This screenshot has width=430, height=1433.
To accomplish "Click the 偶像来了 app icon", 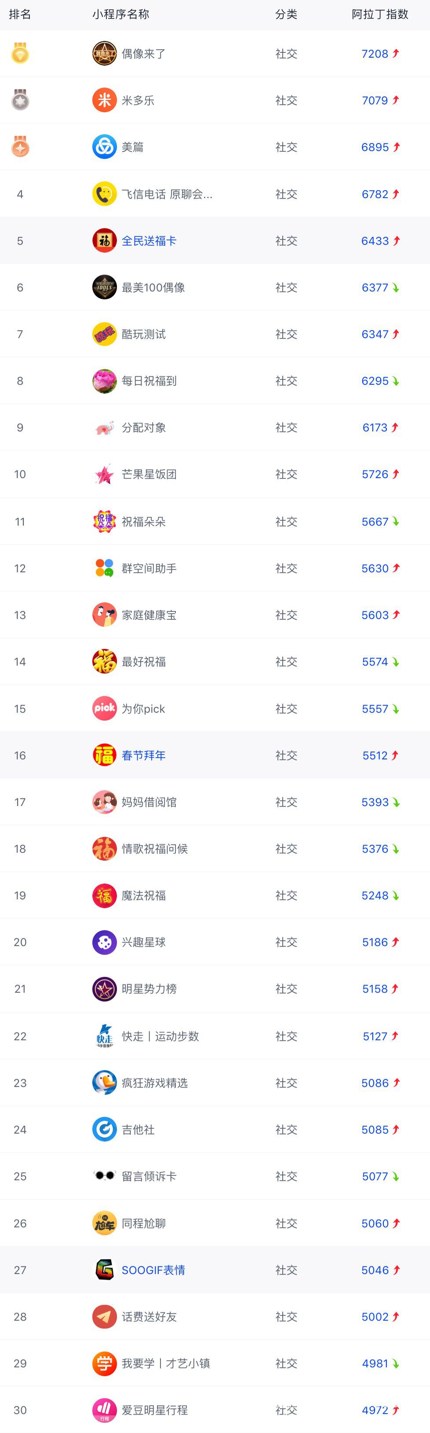I will [105, 53].
